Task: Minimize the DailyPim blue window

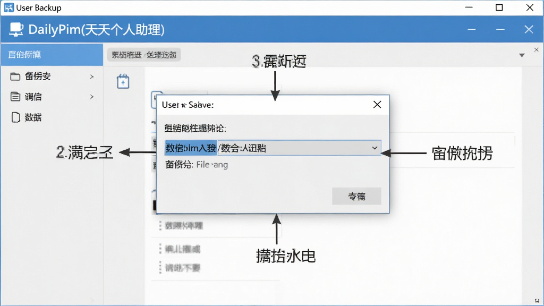Action: point(472,30)
